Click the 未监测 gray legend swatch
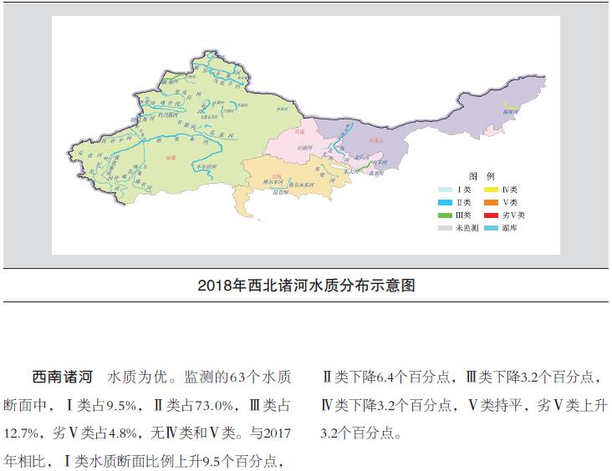Viewport: 612px width, 471px height. tap(446, 228)
